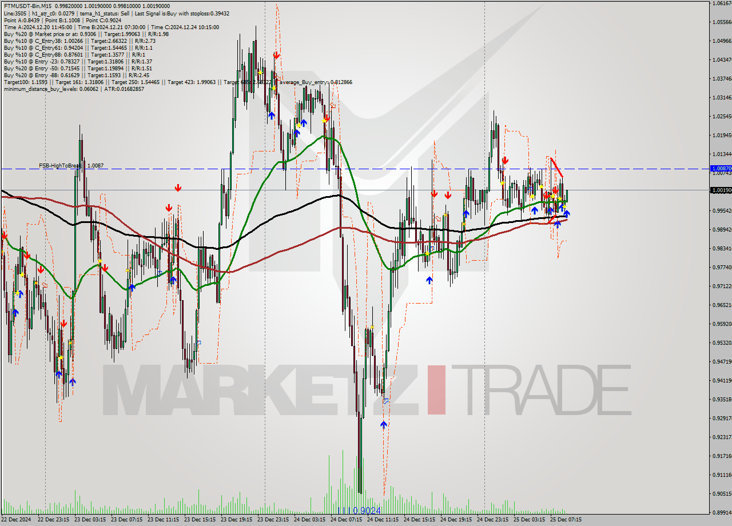Click the '22 Dec 2024' time label

click(x=17, y=520)
